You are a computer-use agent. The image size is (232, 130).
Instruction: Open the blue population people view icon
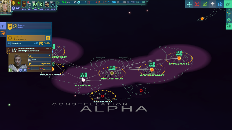[220, 4]
